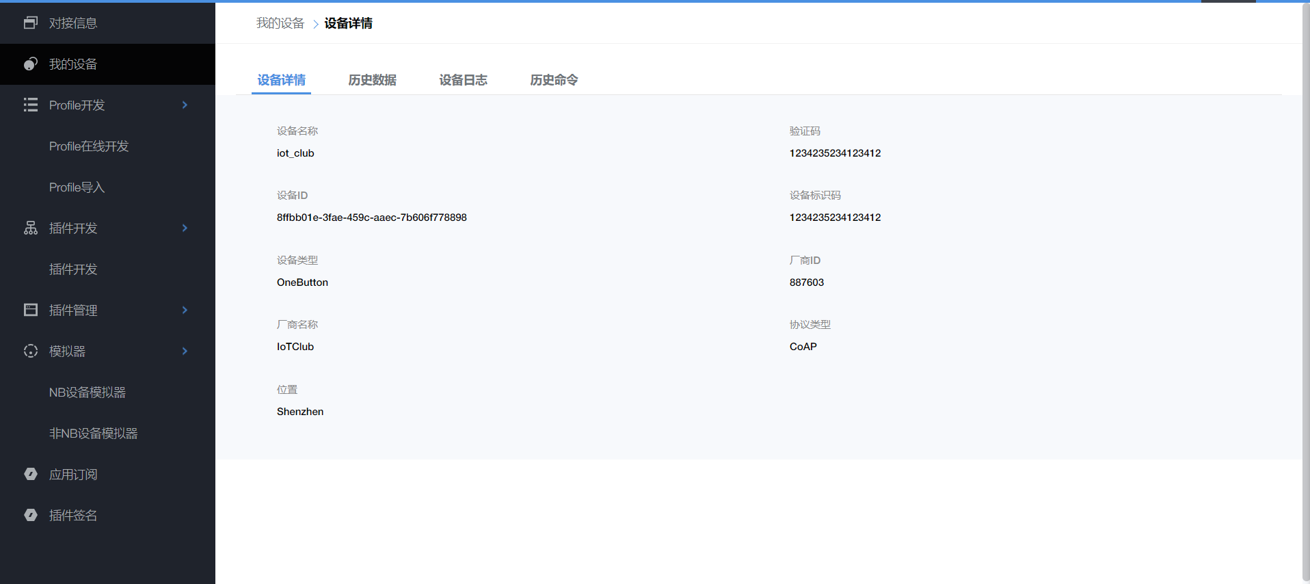The height and width of the screenshot is (584, 1310).
Task: Click the 我的设备 sidebar icon
Action: coord(31,64)
